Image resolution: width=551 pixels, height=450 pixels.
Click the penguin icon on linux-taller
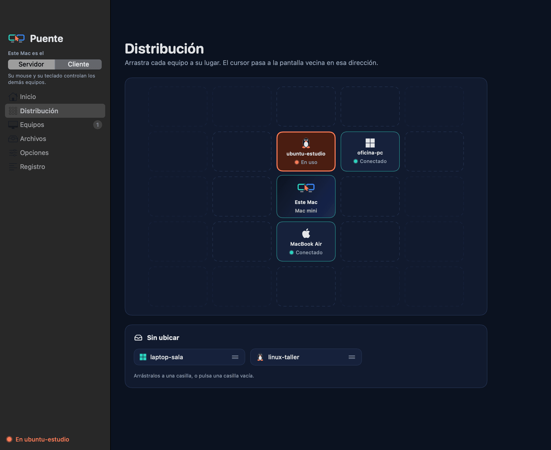click(x=260, y=357)
